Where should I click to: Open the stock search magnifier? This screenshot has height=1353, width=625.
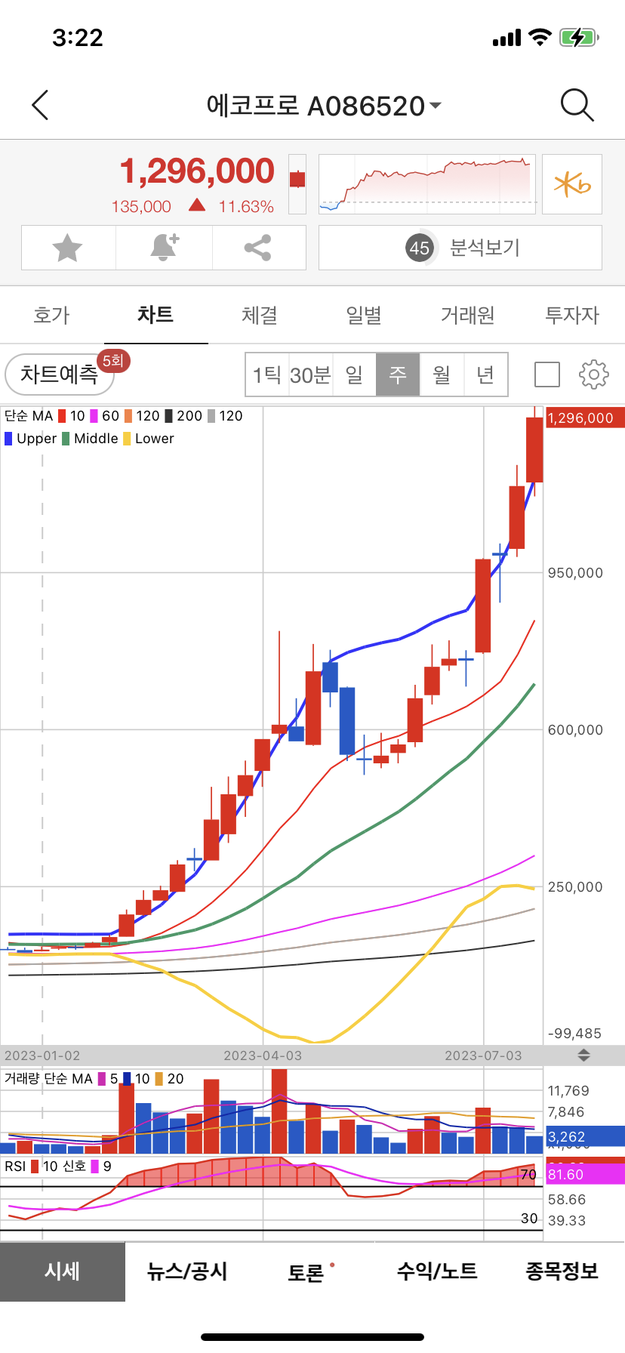click(x=577, y=106)
